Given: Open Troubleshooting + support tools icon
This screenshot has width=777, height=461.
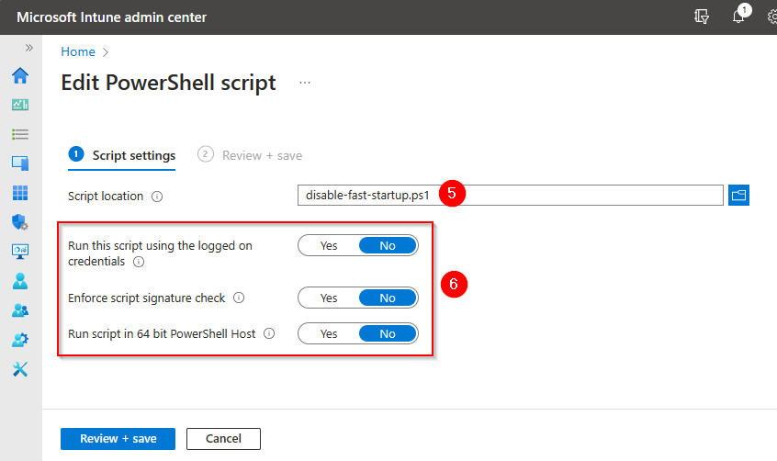Looking at the screenshot, I should point(19,369).
